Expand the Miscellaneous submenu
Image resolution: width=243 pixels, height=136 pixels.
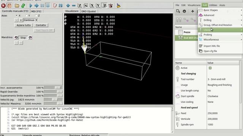tap(220, 40)
